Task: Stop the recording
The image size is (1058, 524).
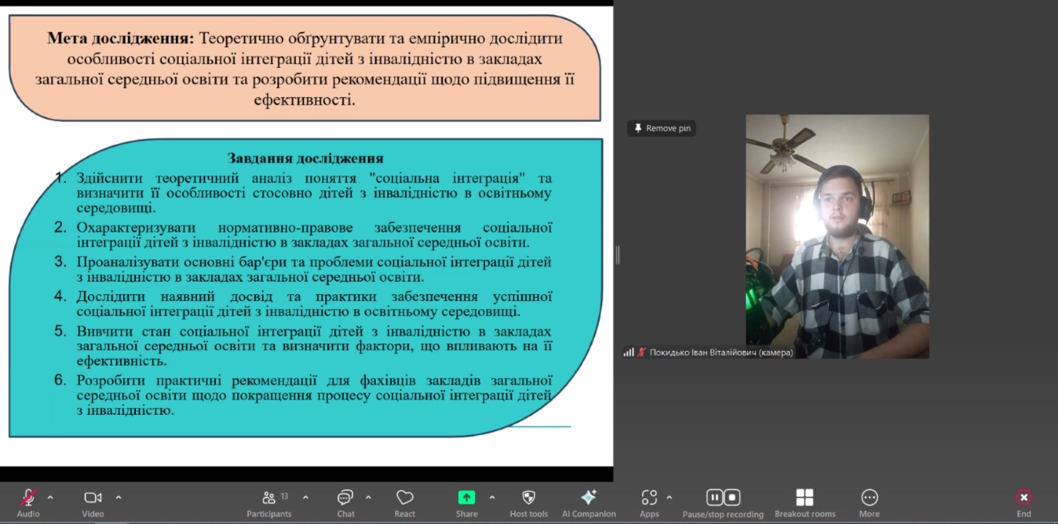Action: click(732, 497)
